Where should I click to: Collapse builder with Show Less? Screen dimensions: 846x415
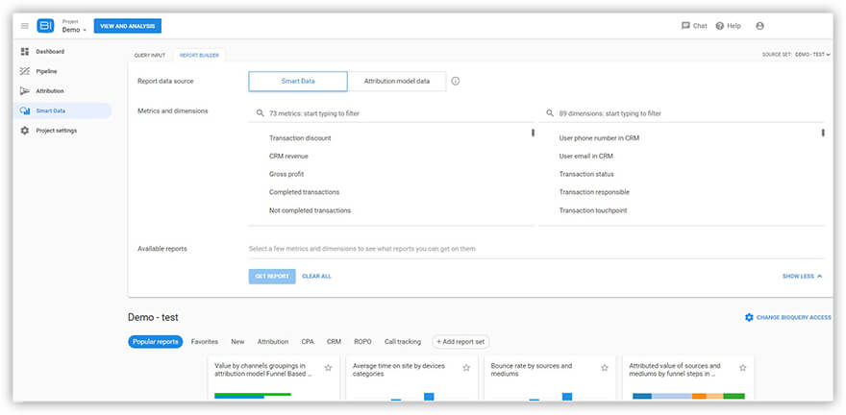803,277
